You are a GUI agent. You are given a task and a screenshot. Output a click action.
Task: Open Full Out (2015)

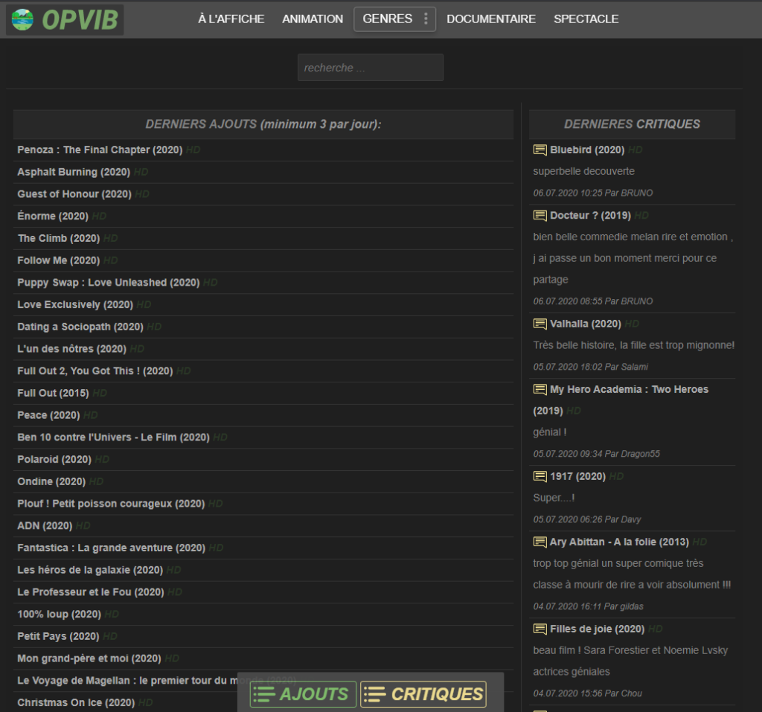[x=53, y=393]
